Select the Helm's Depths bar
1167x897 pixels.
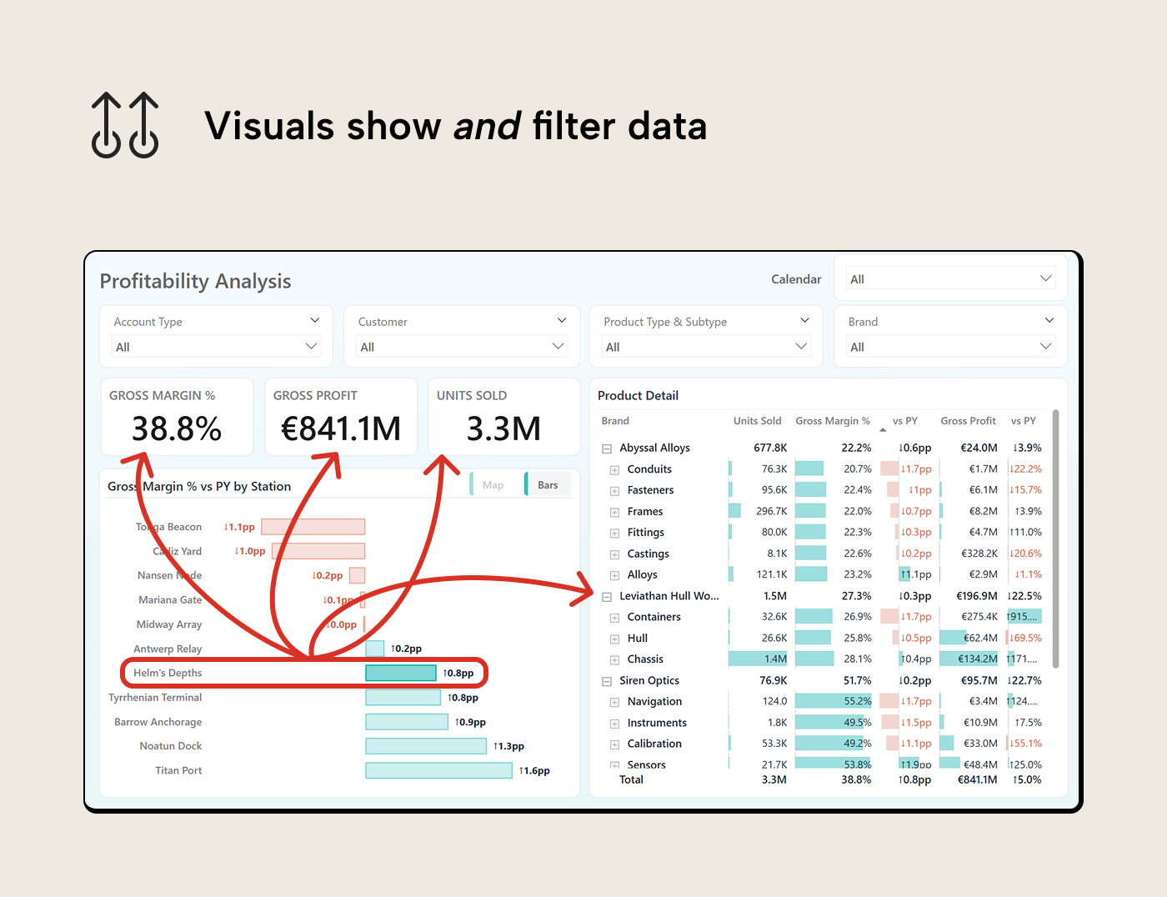pos(402,672)
